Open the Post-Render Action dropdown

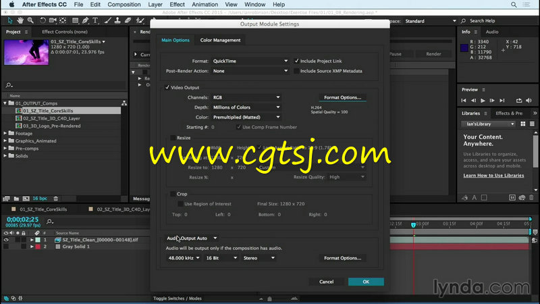coord(250,71)
